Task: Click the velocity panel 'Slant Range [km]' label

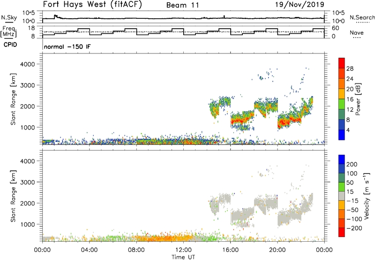Action: tap(13, 196)
